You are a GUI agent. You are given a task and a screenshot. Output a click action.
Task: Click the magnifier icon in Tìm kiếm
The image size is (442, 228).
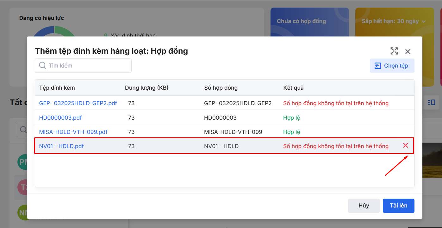[42, 65]
